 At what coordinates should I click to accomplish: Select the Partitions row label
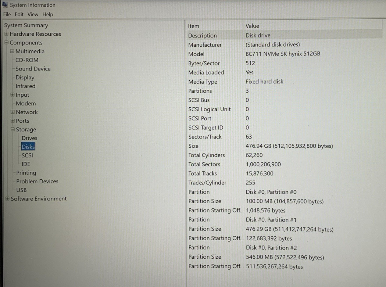[200, 91]
